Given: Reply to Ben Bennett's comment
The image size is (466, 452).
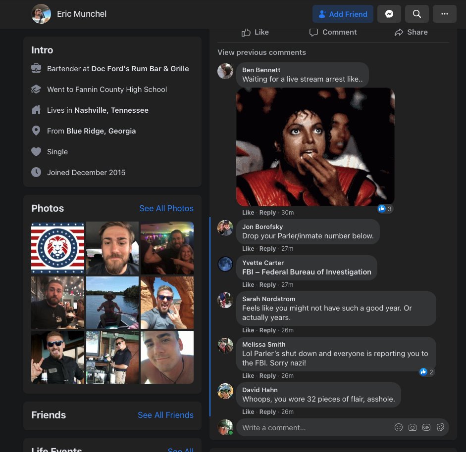Looking at the screenshot, I should (267, 213).
